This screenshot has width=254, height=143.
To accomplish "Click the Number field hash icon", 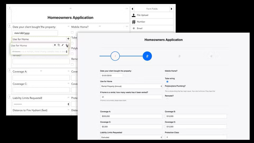I will 134,22.
